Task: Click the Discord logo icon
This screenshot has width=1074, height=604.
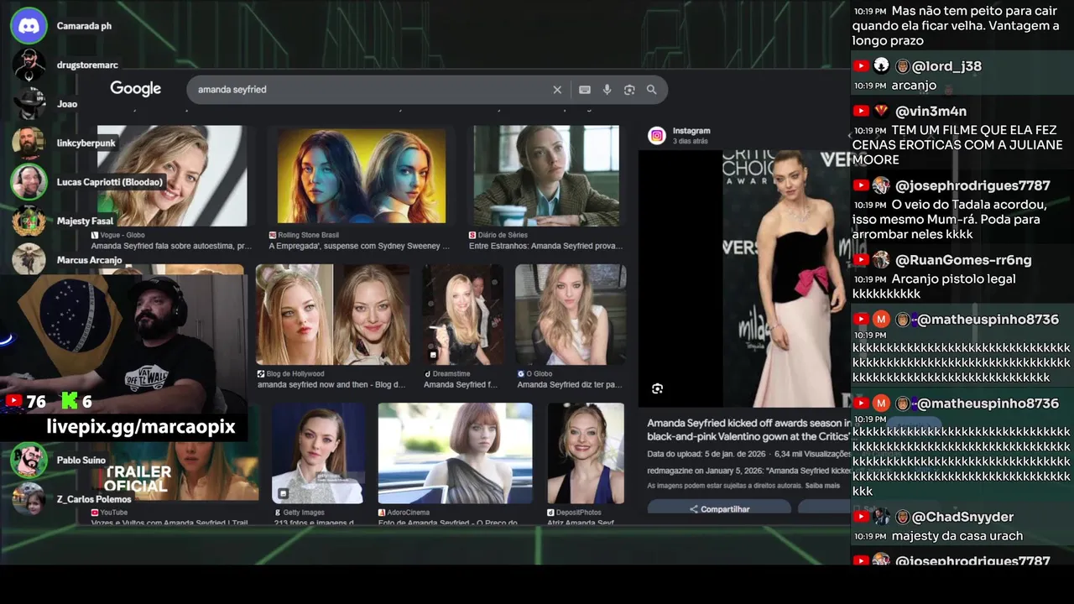Action: (x=29, y=26)
